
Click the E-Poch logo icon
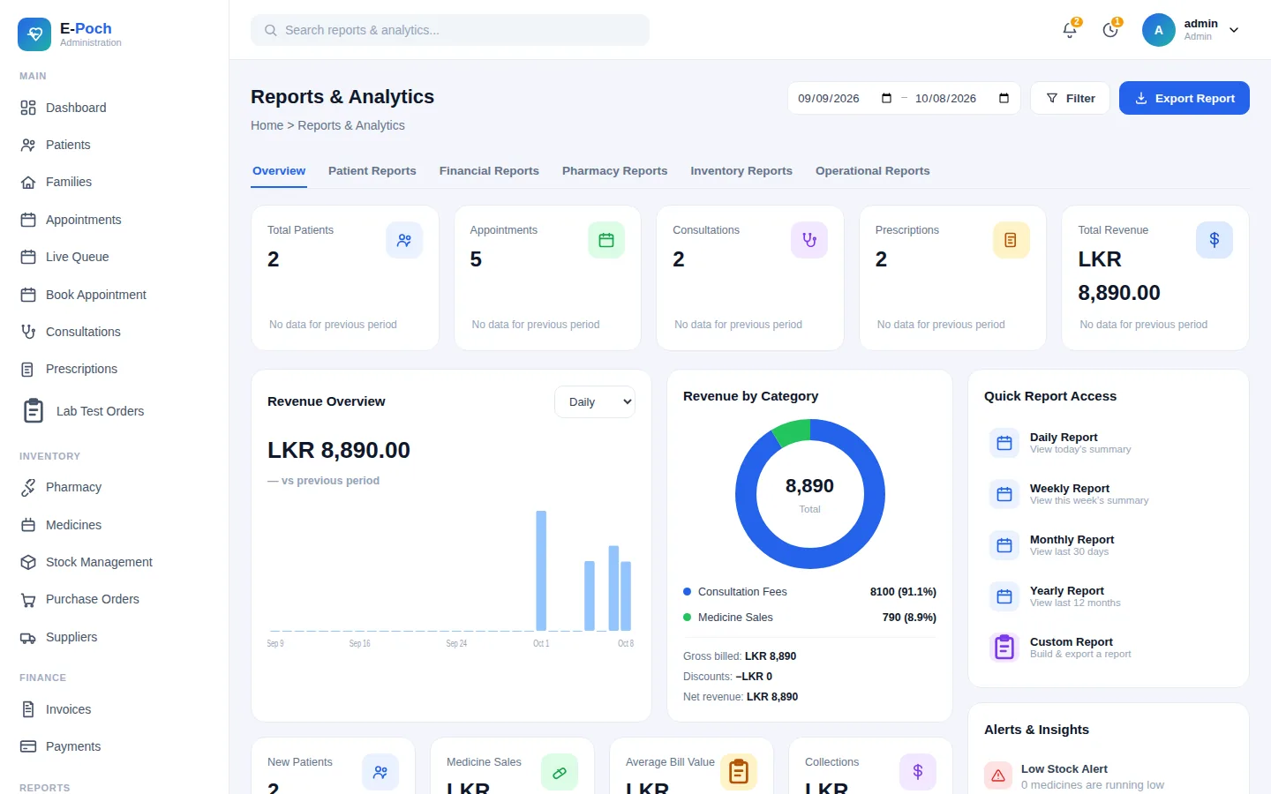(x=34, y=34)
